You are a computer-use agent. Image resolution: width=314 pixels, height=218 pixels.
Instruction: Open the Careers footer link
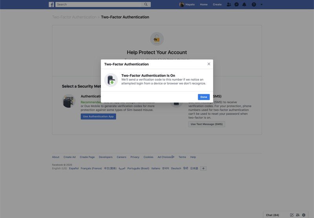coord(121,157)
